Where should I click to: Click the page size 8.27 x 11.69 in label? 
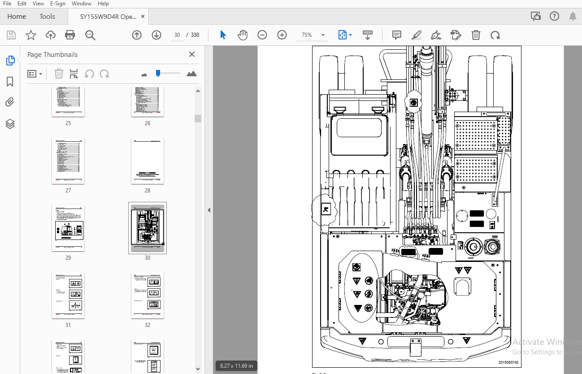tap(236, 366)
